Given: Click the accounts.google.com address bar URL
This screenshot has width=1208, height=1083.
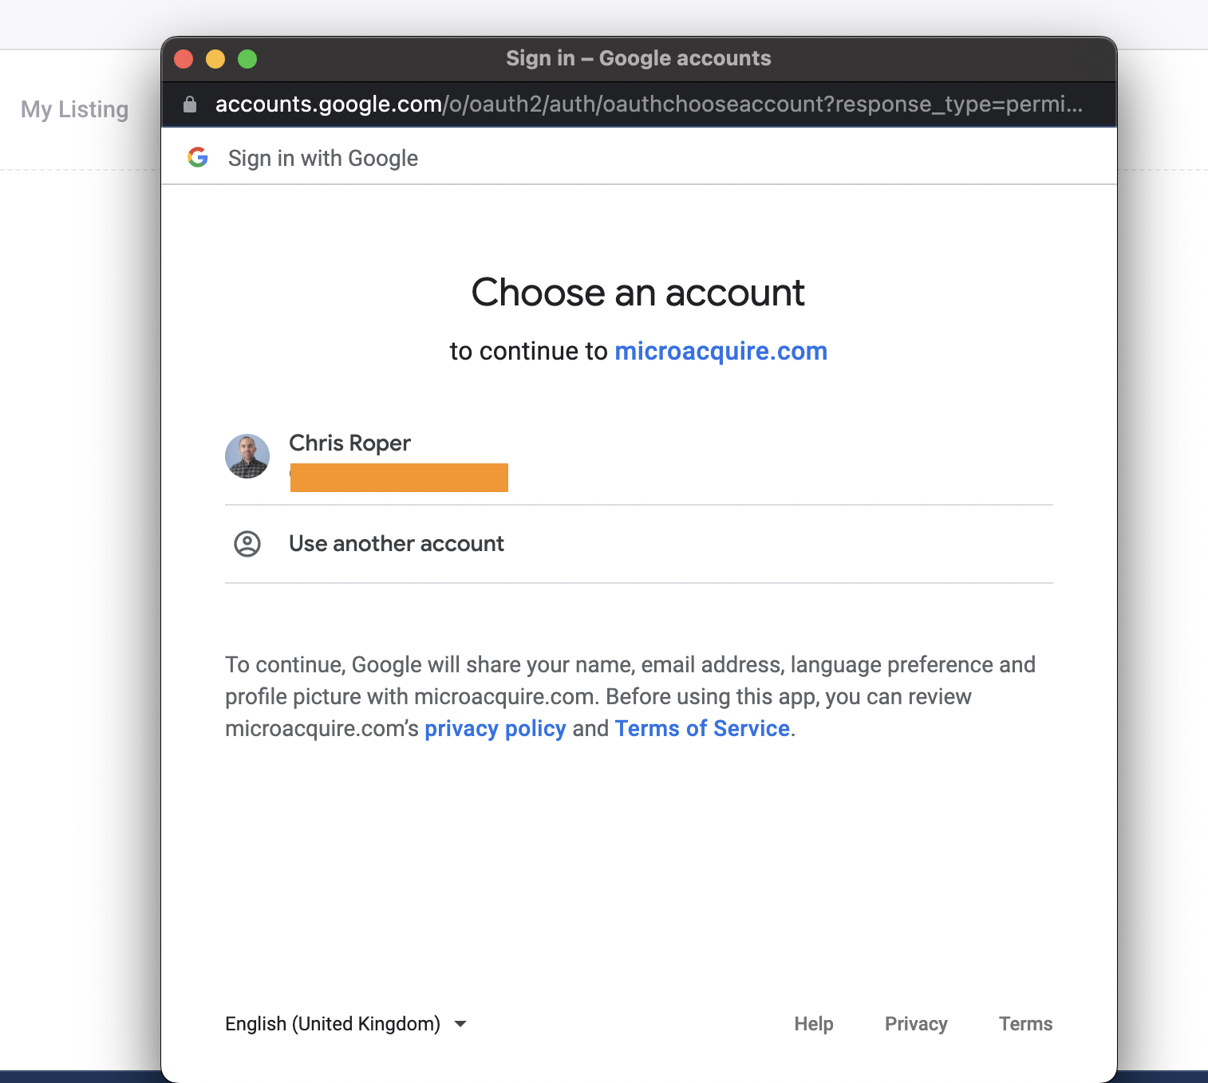Looking at the screenshot, I should 649,104.
